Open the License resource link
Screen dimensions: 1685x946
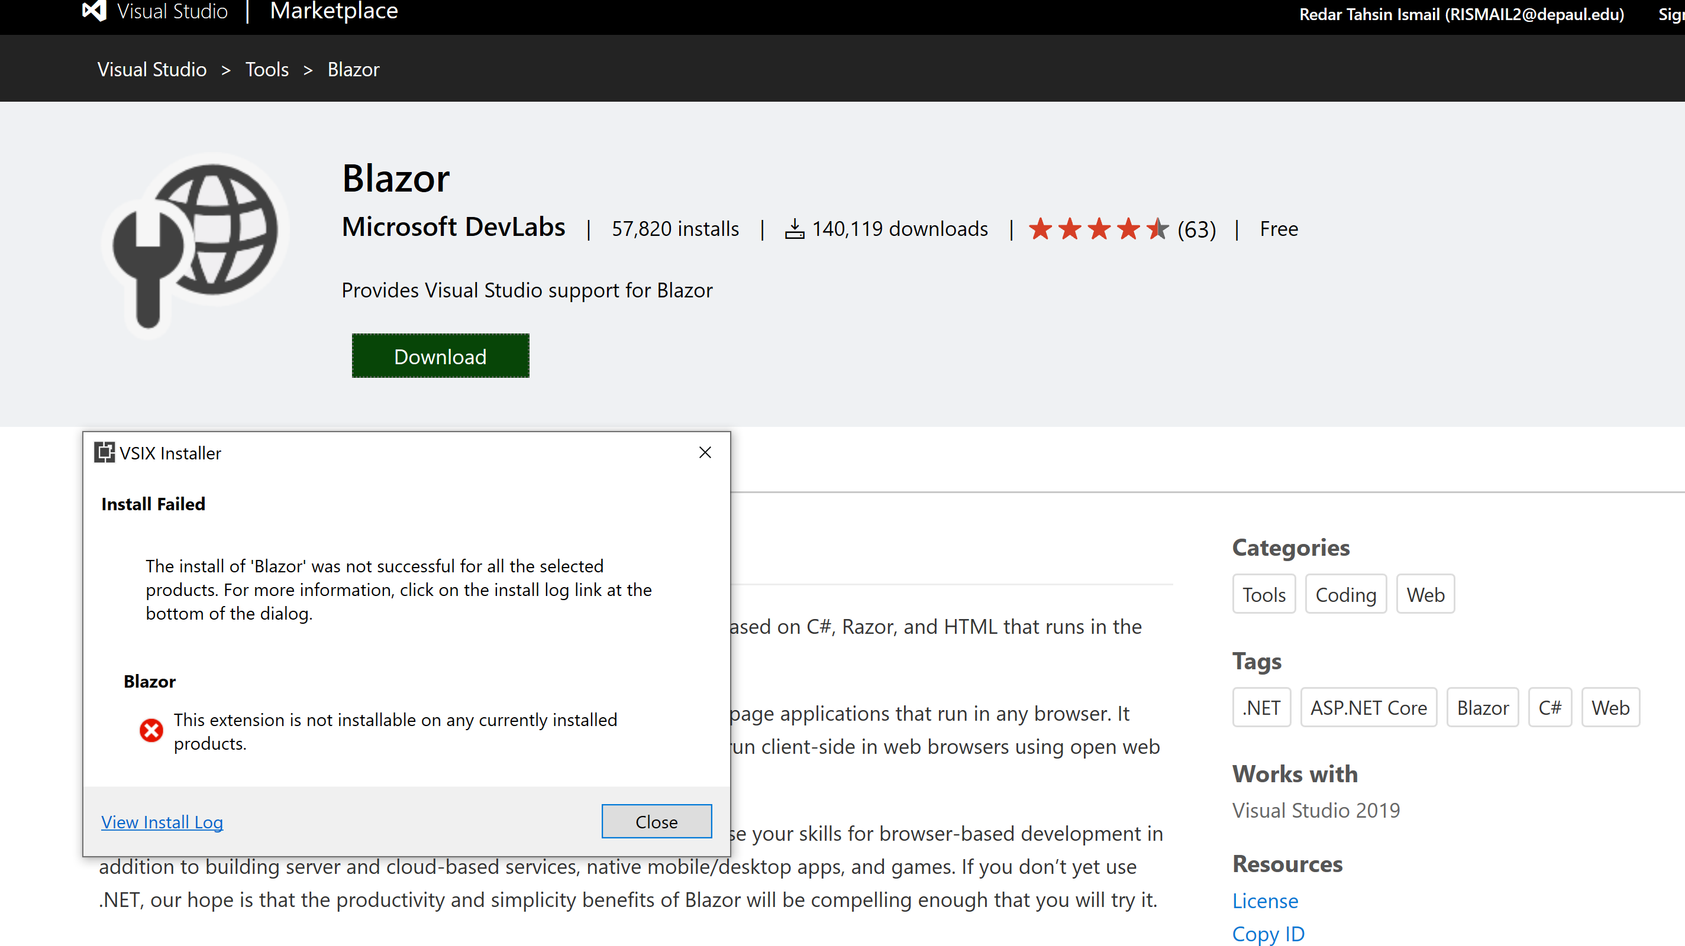point(1264,900)
